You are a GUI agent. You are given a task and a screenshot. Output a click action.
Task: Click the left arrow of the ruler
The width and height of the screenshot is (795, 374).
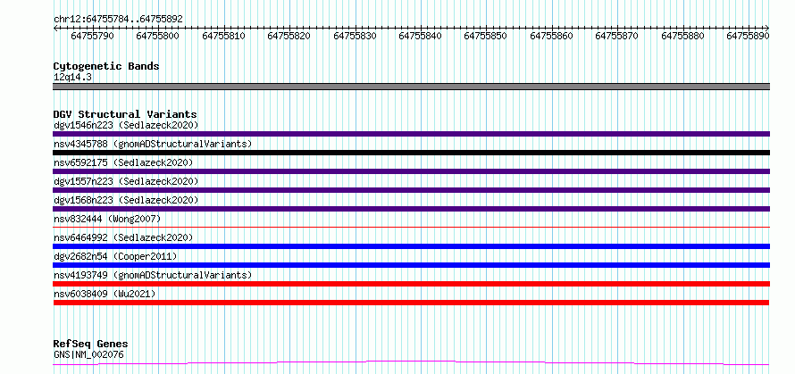(55, 28)
